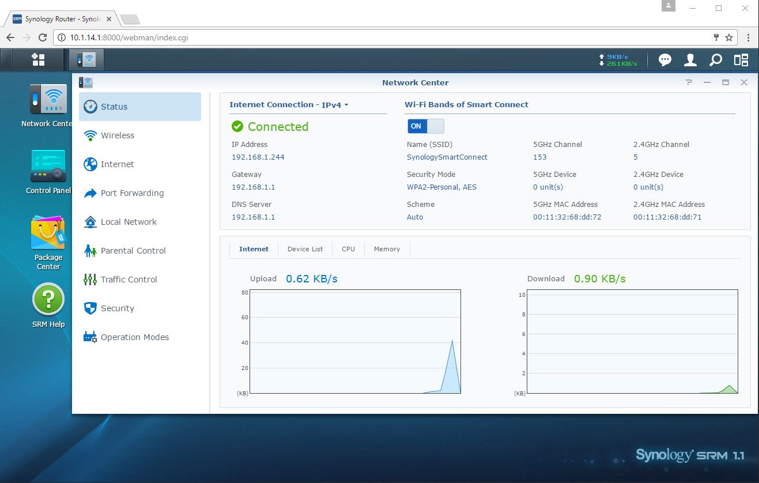Select Wireless in the sidebar
Viewport: 759px width, 483px height.
[140, 135]
